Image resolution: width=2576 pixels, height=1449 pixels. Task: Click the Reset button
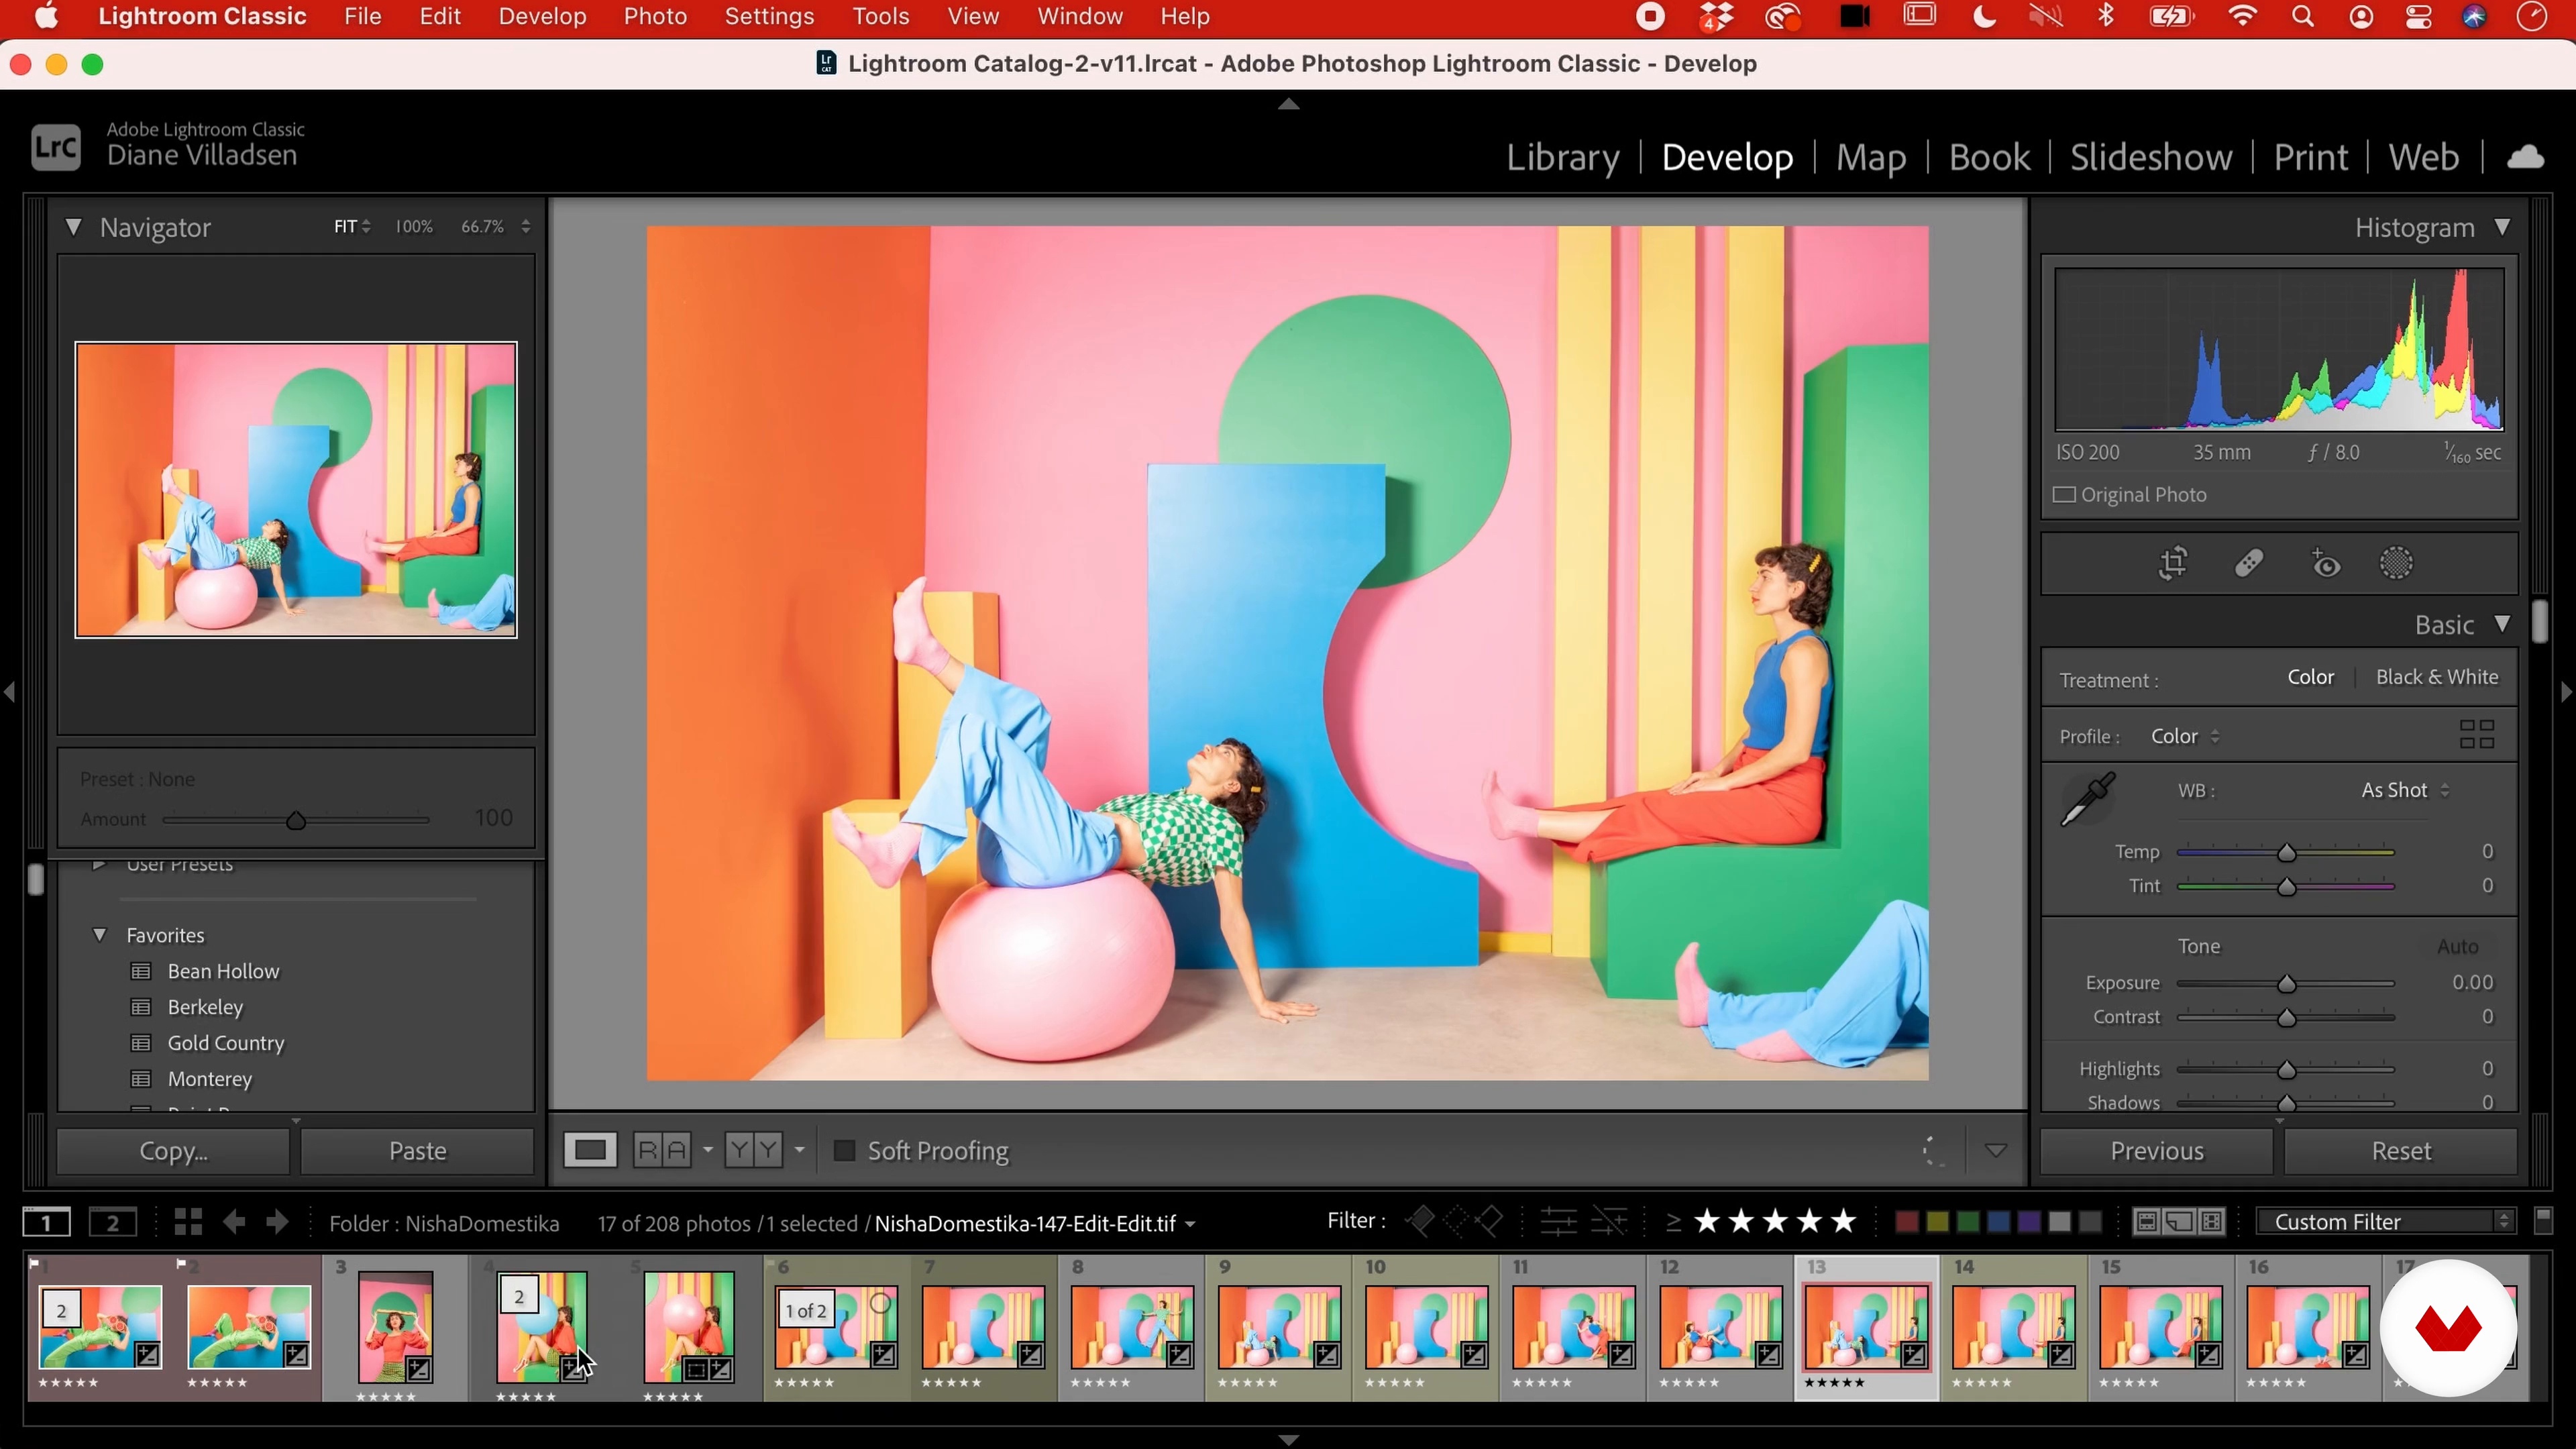pyautogui.click(x=2400, y=1151)
